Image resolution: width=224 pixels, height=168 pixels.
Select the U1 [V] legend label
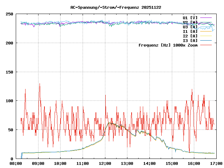pyautogui.click(x=190, y=17)
